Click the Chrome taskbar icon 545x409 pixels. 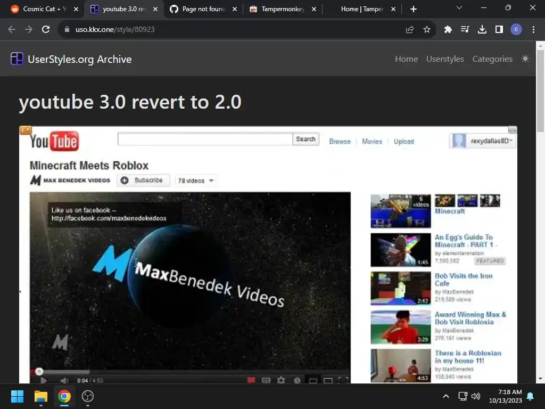[x=64, y=396]
